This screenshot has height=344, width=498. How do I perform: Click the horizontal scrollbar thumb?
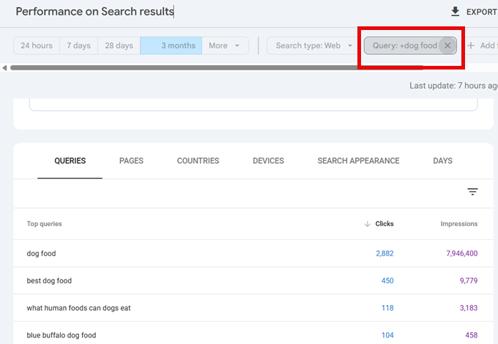(x=216, y=67)
